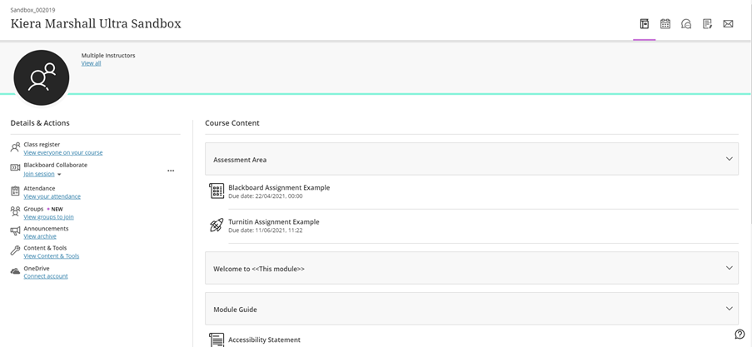The width and height of the screenshot is (752, 347).
Task: Open the Messages envelope icon
Action: (x=728, y=23)
